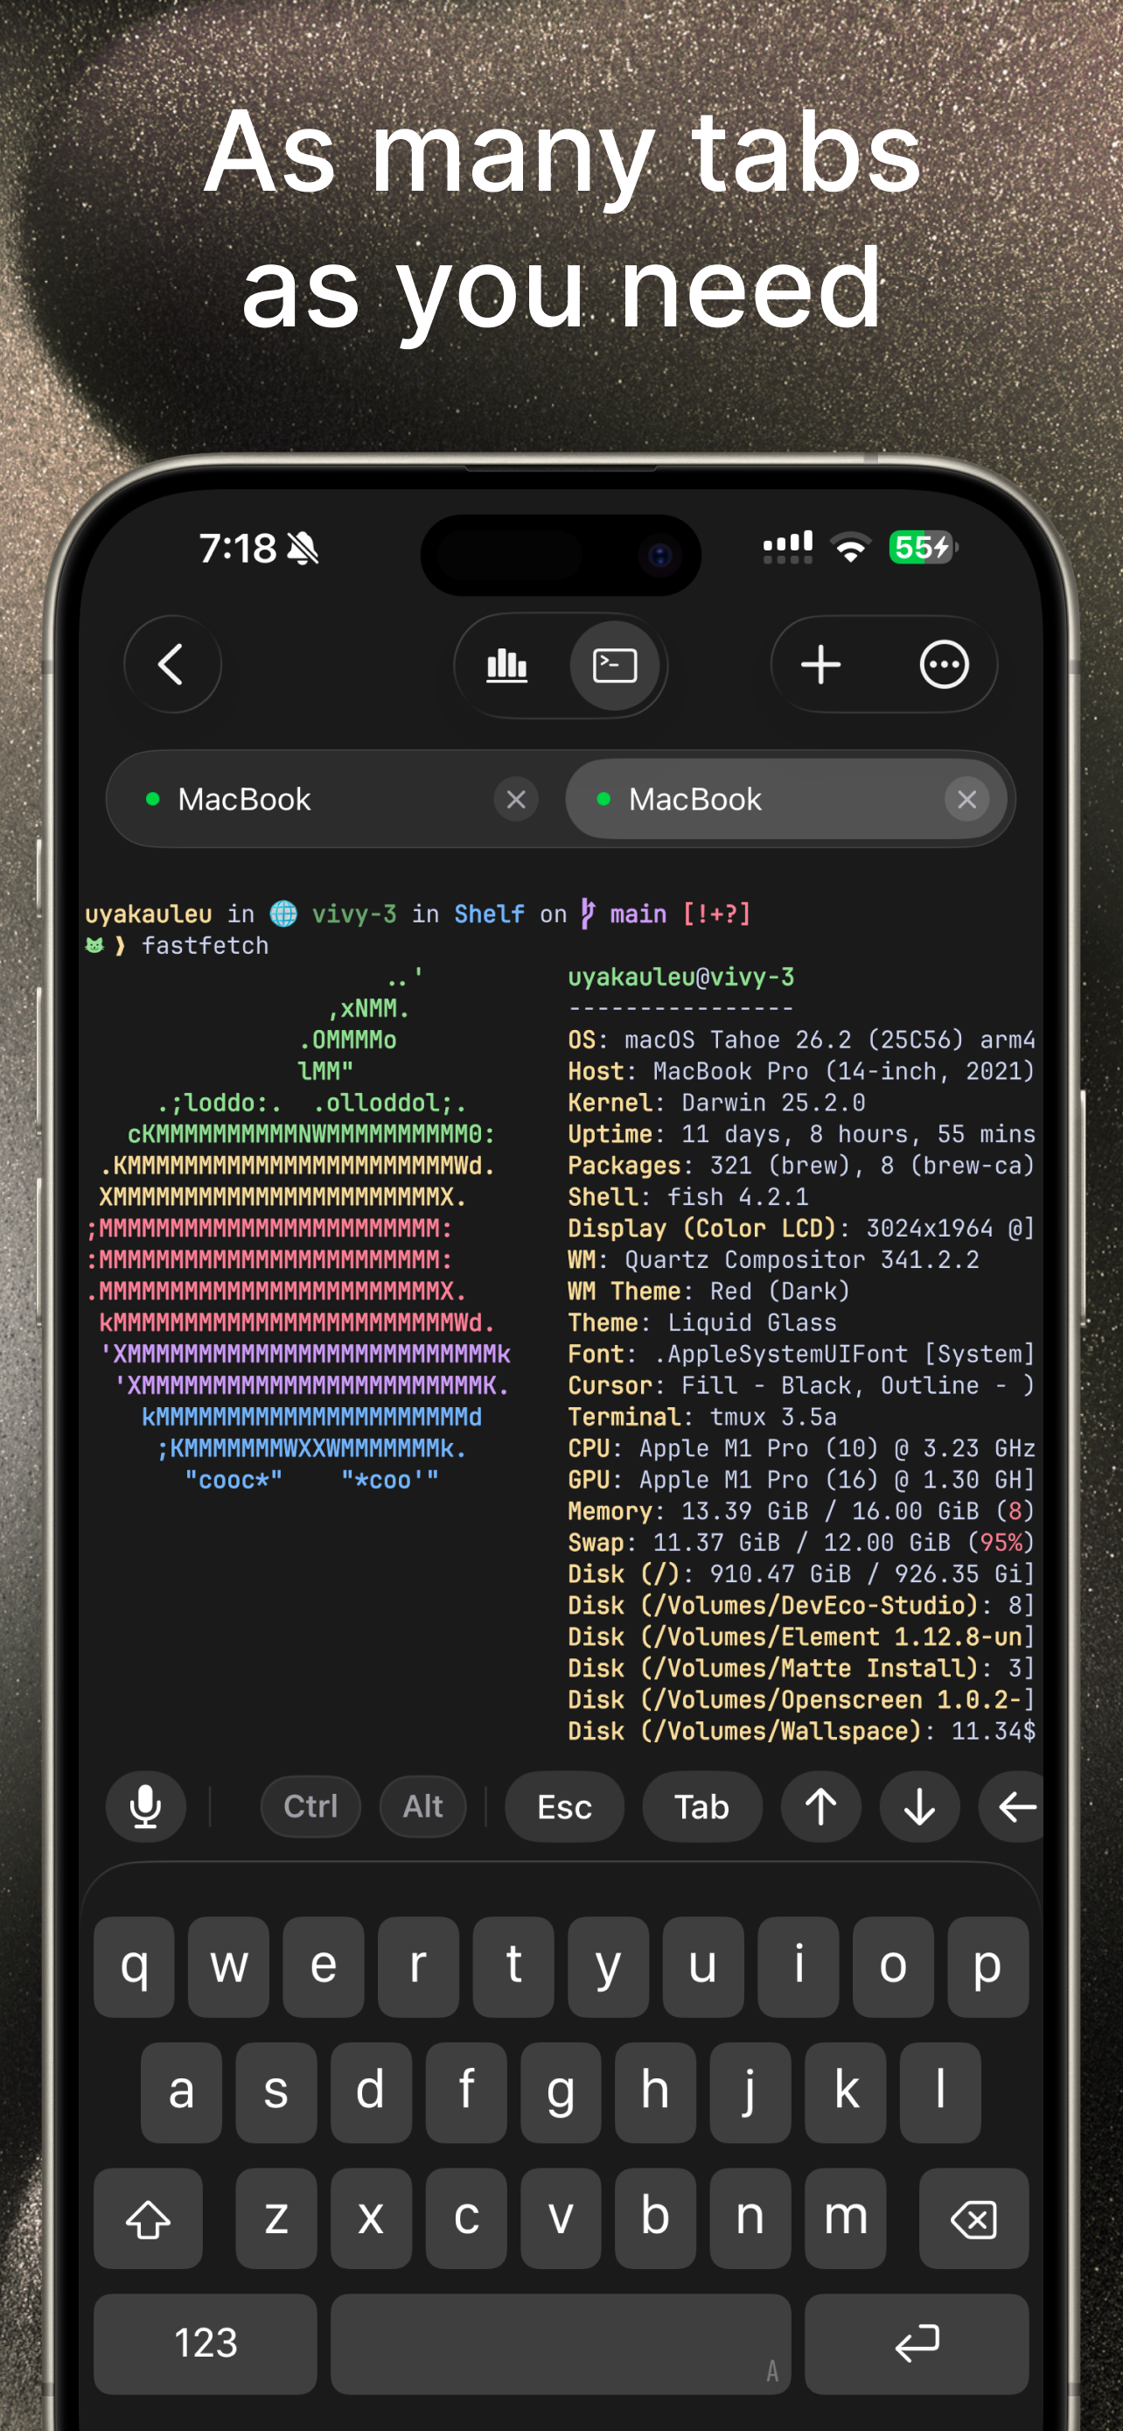
Task: Tap the q key
Action: [x=134, y=1966]
